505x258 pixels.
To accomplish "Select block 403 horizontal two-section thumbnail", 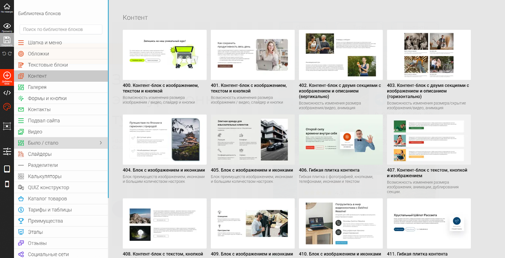I will point(429,55).
